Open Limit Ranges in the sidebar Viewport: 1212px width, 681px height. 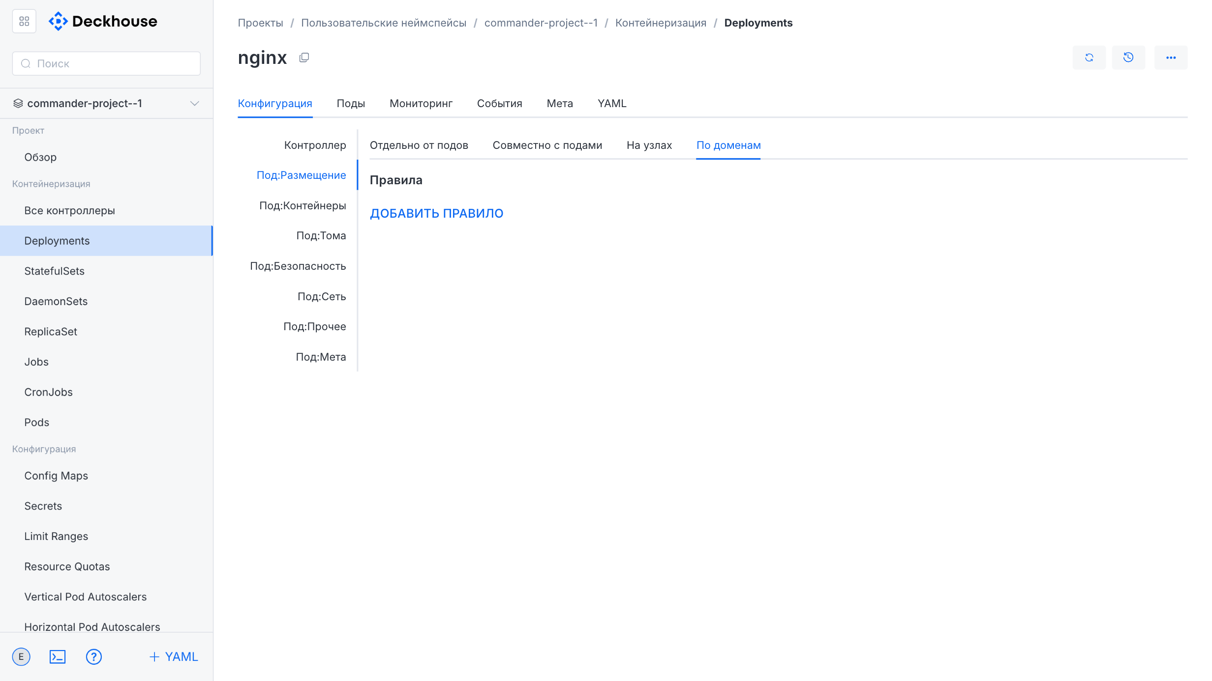(x=106, y=537)
